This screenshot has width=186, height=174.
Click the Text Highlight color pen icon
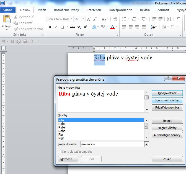coord(103,27)
